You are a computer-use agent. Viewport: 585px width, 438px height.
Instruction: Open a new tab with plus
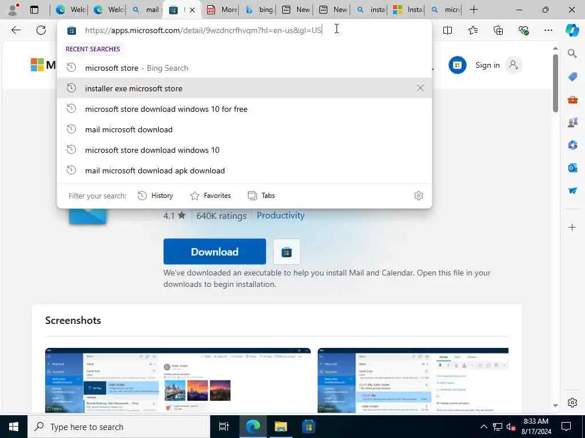(474, 10)
